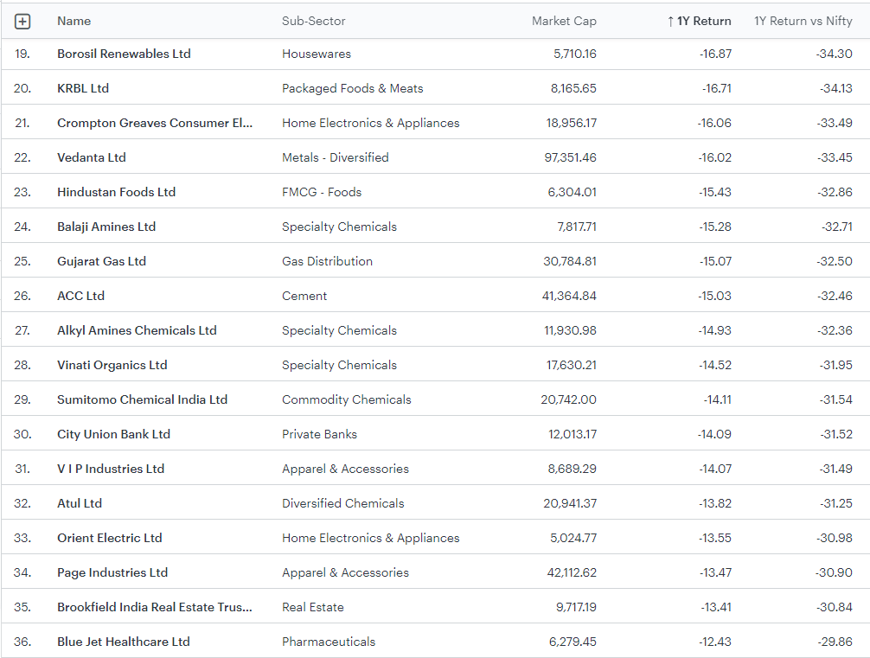The height and width of the screenshot is (658, 870).
Task: Click Blue Jet 1Y return -12.43
Action: click(714, 642)
